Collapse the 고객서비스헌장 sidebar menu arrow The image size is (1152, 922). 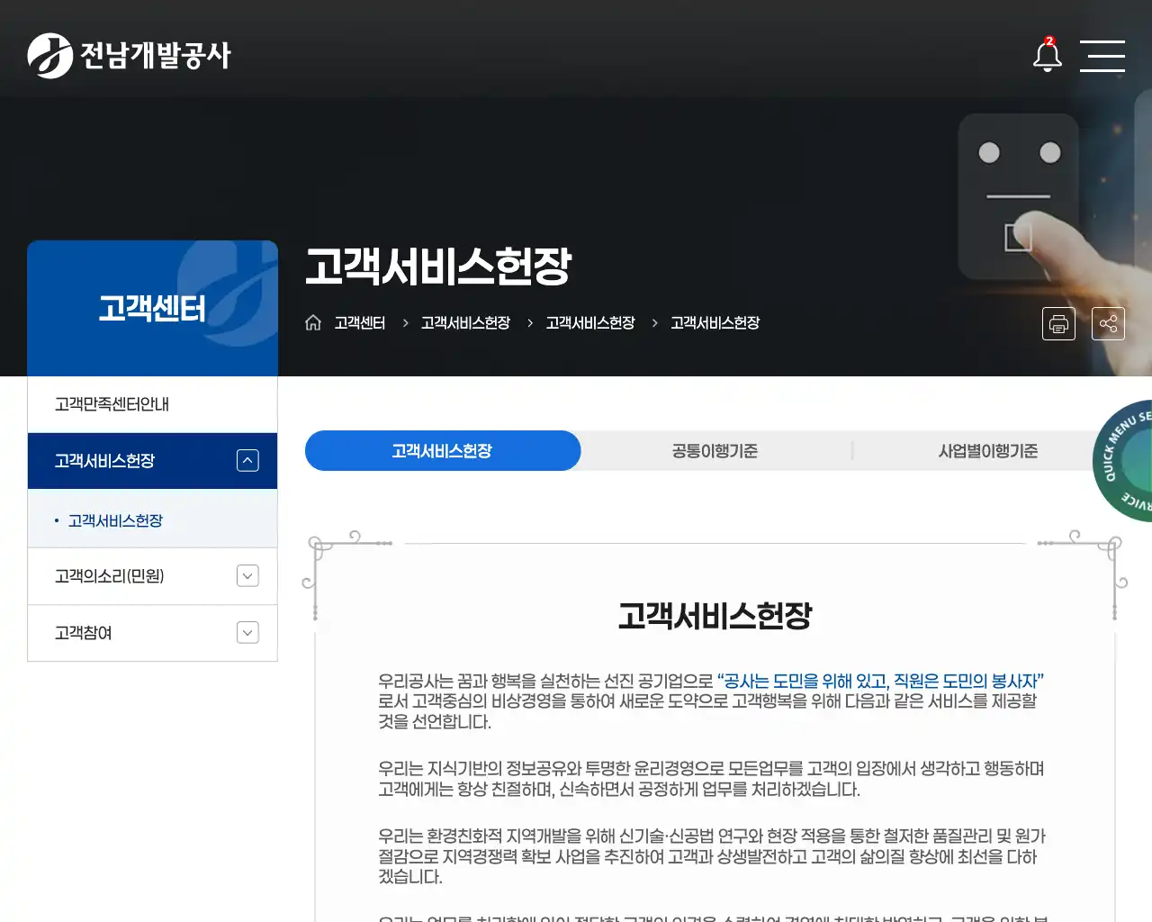point(247,461)
